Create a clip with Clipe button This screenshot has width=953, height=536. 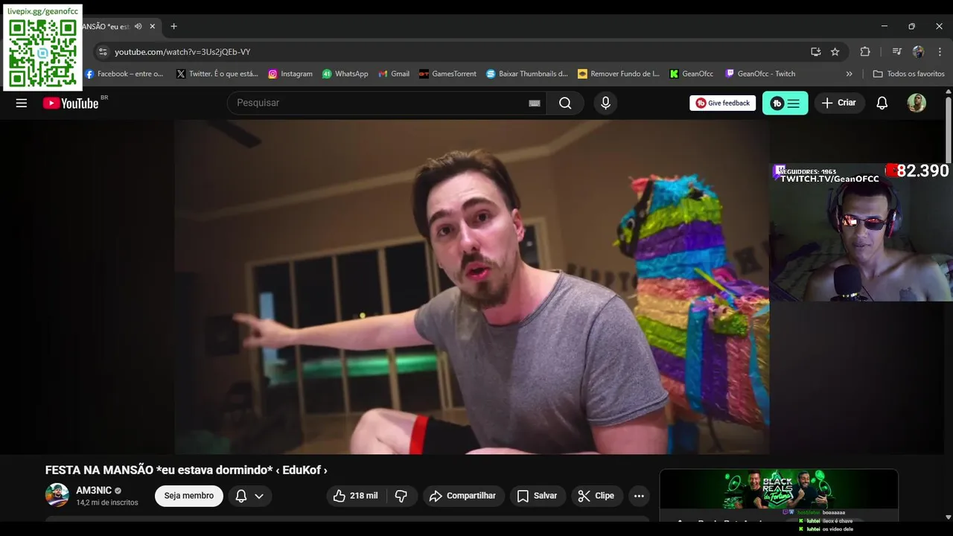(597, 496)
